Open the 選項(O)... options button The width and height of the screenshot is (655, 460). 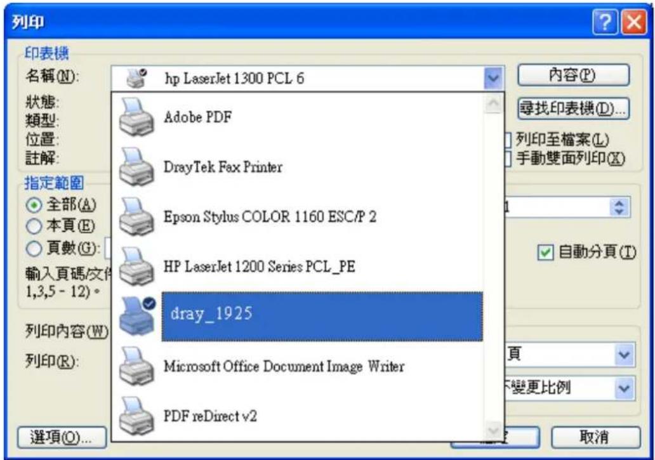62,437
